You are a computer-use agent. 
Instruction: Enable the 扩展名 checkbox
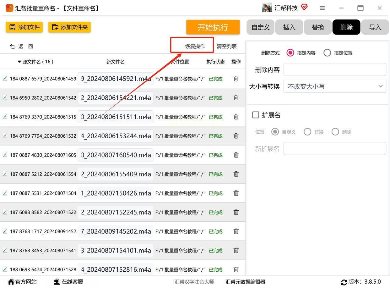[256, 115]
